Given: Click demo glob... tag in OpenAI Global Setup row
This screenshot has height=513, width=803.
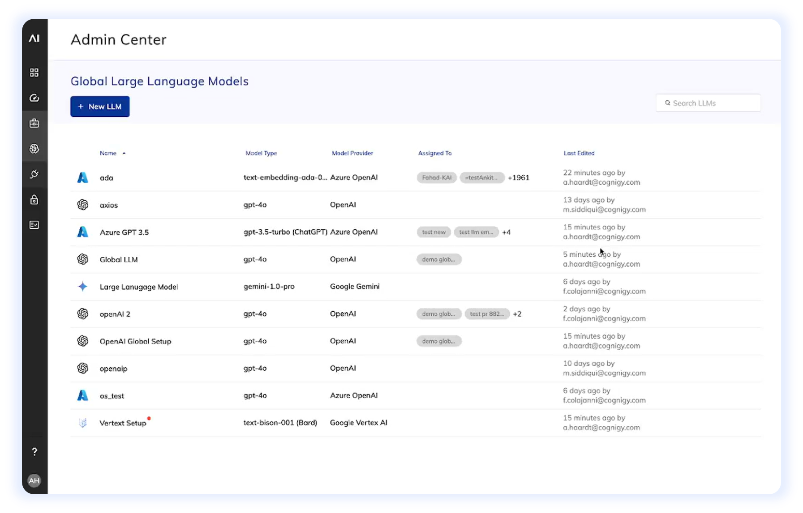Looking at the screenshot, I should point(438,341).
